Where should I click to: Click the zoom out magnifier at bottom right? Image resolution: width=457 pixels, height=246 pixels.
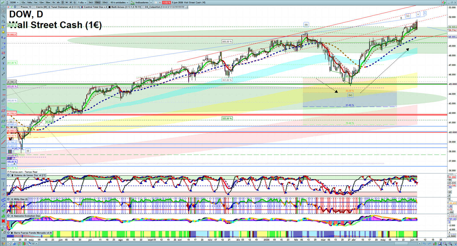pyautogui.click(x=445, y=244)
